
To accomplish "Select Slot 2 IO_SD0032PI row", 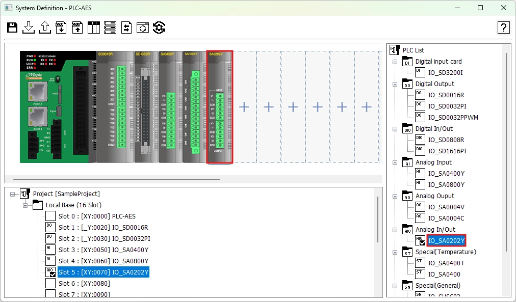I will (x=105, y=238).
